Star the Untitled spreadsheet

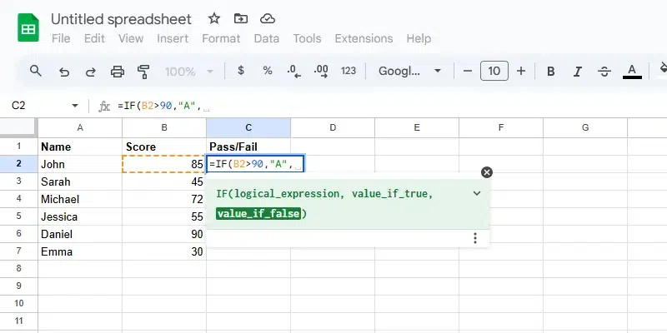pyautogui.click(x=214, y=18)
